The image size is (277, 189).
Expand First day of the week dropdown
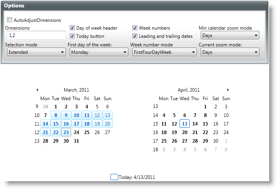(x=99, y=52)
